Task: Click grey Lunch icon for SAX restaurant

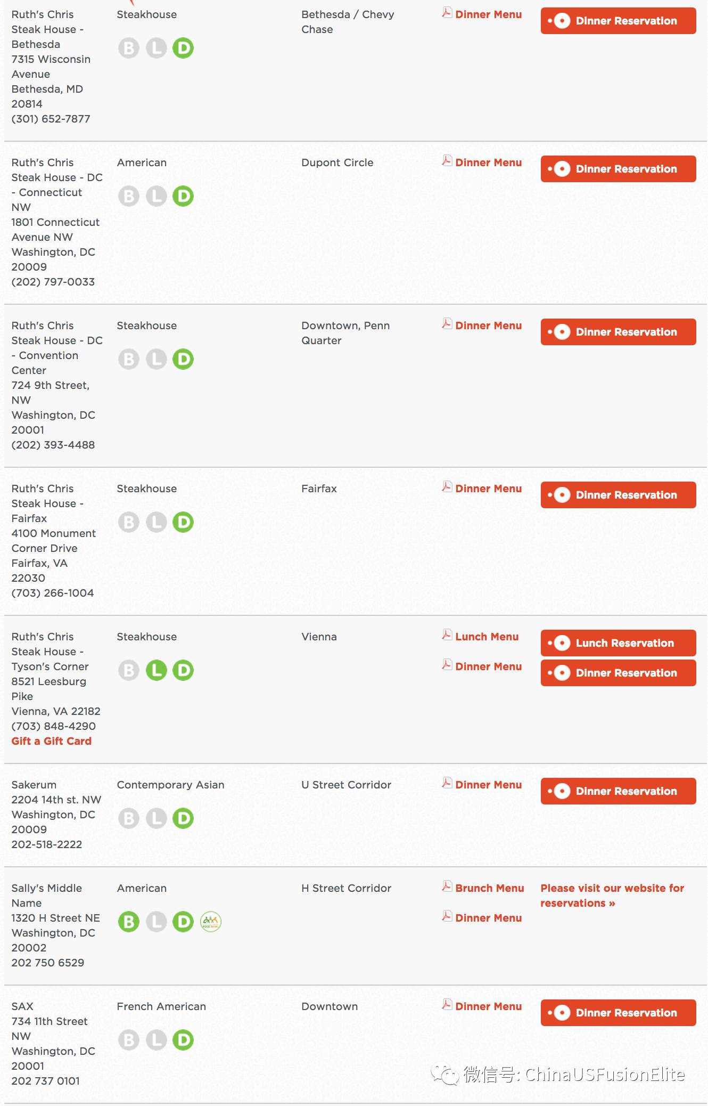Action: tap(157, 1040)
